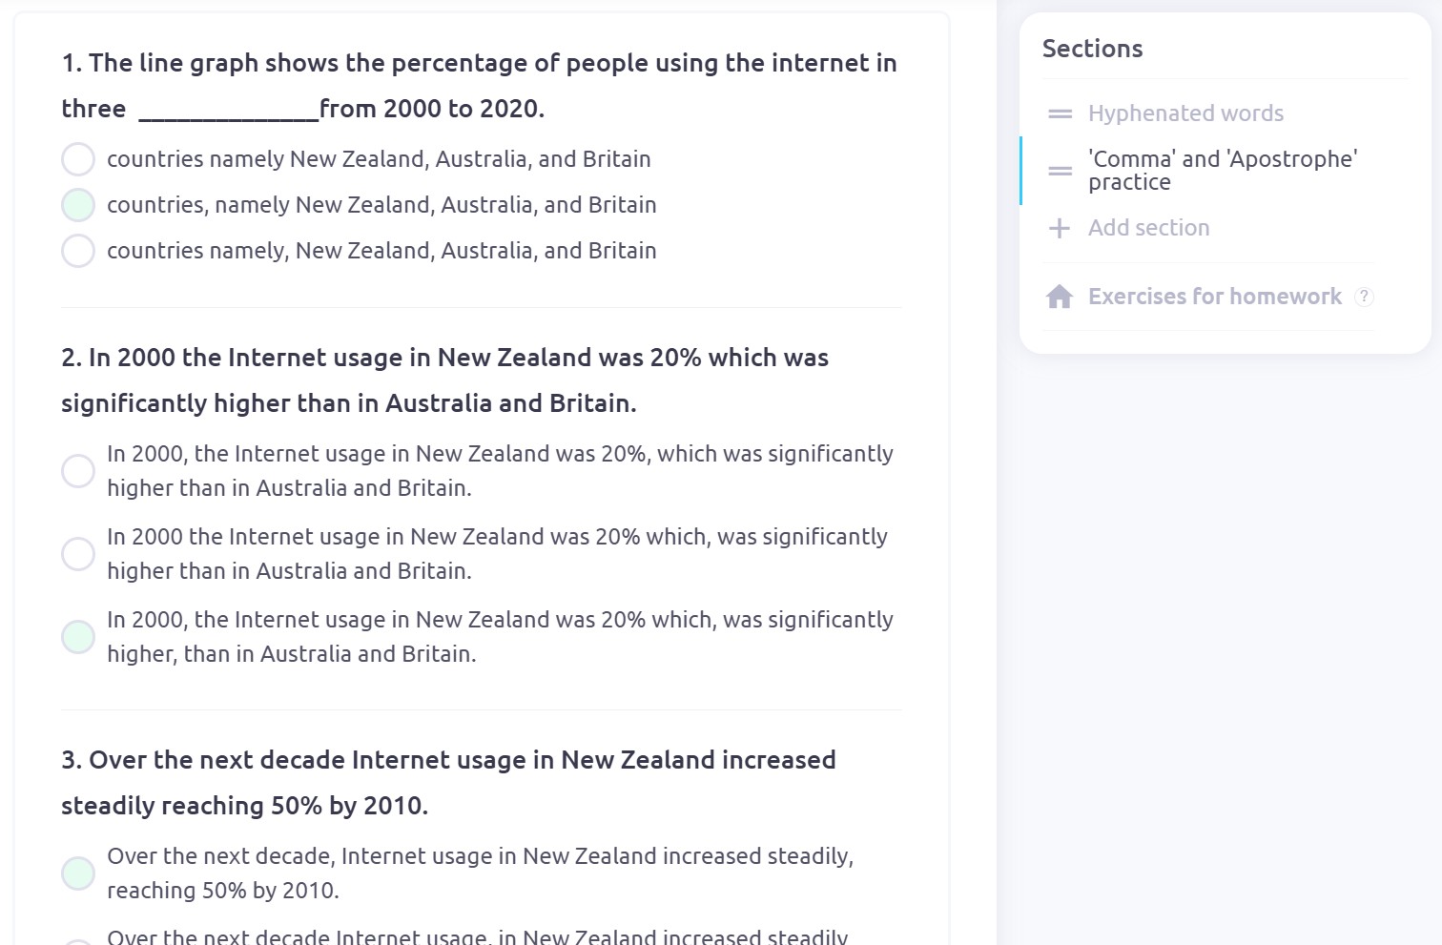Select 'Over the next decade, Internet usage' radio
The width and height of the screenshot is (1442, 945).
click(x=78, y=873)
